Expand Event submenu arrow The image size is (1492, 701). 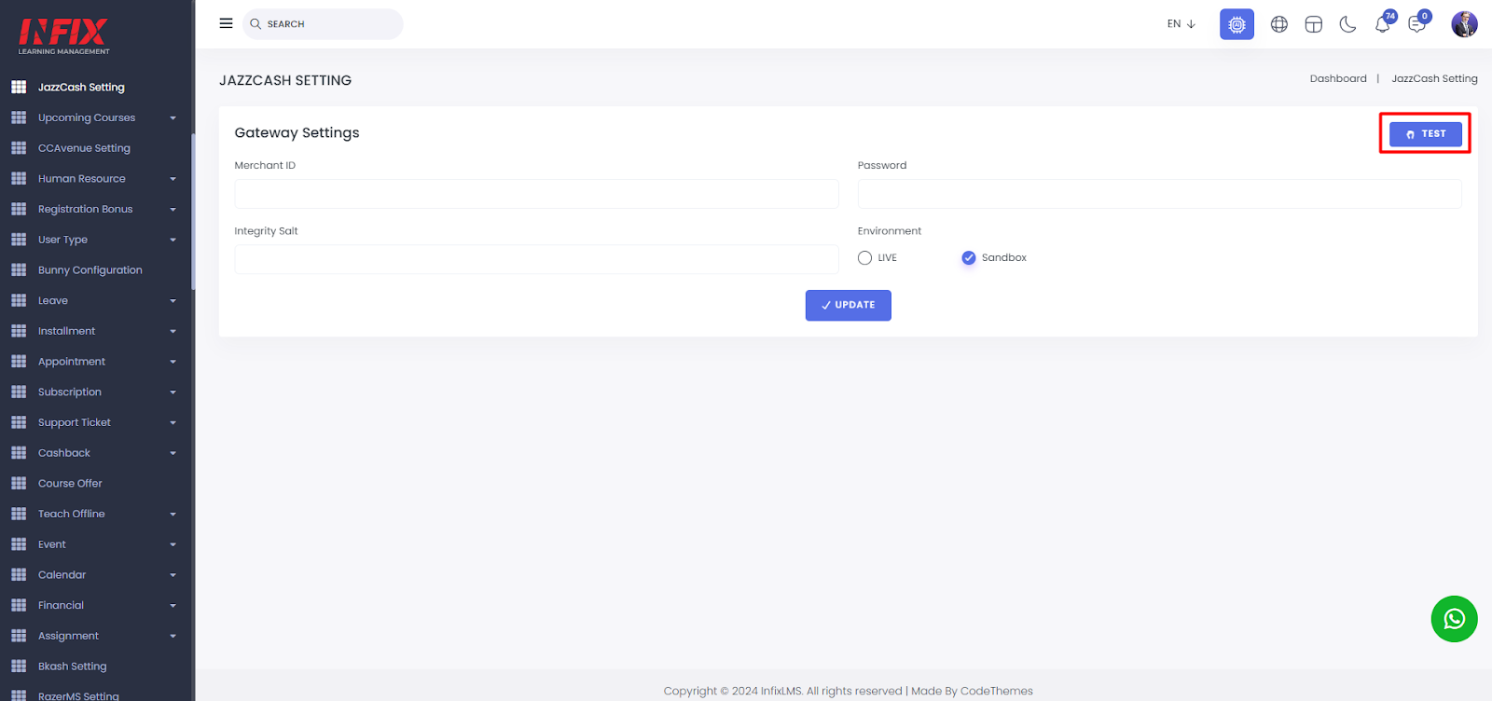pos(173,544)
